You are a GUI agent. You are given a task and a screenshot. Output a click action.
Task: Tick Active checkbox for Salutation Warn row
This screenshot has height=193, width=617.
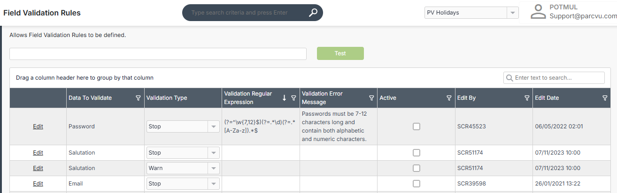(416, 168)
